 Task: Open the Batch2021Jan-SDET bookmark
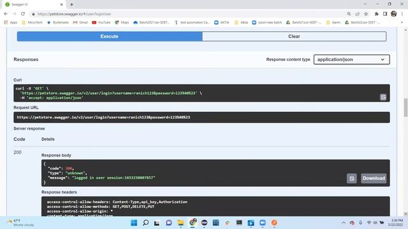coord(152,22)
